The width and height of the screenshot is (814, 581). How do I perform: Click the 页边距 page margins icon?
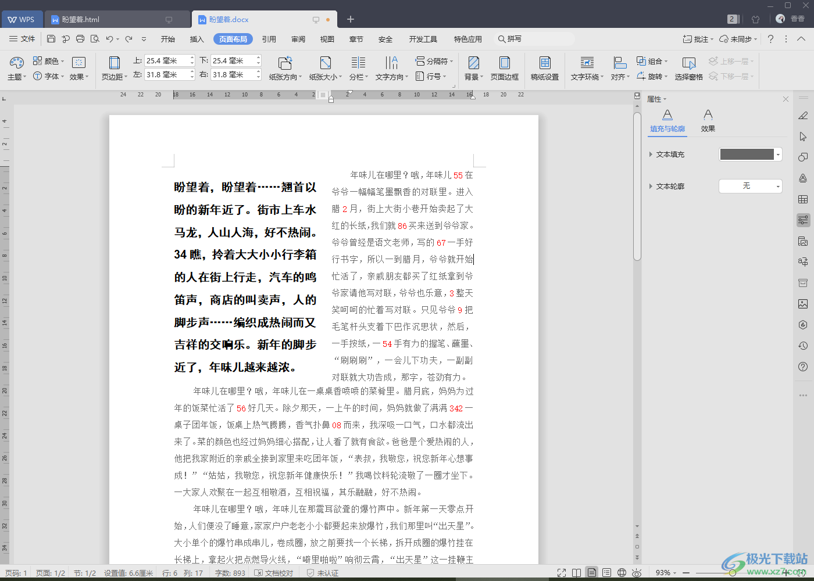[115, 63]
